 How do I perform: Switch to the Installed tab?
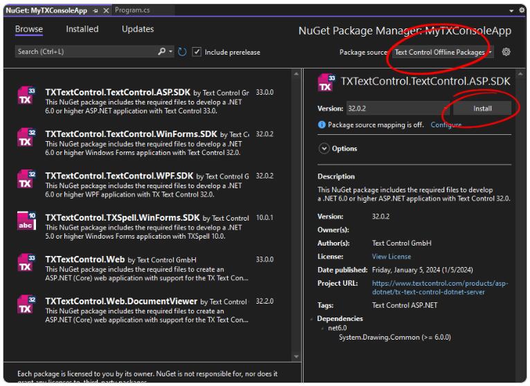82,29
